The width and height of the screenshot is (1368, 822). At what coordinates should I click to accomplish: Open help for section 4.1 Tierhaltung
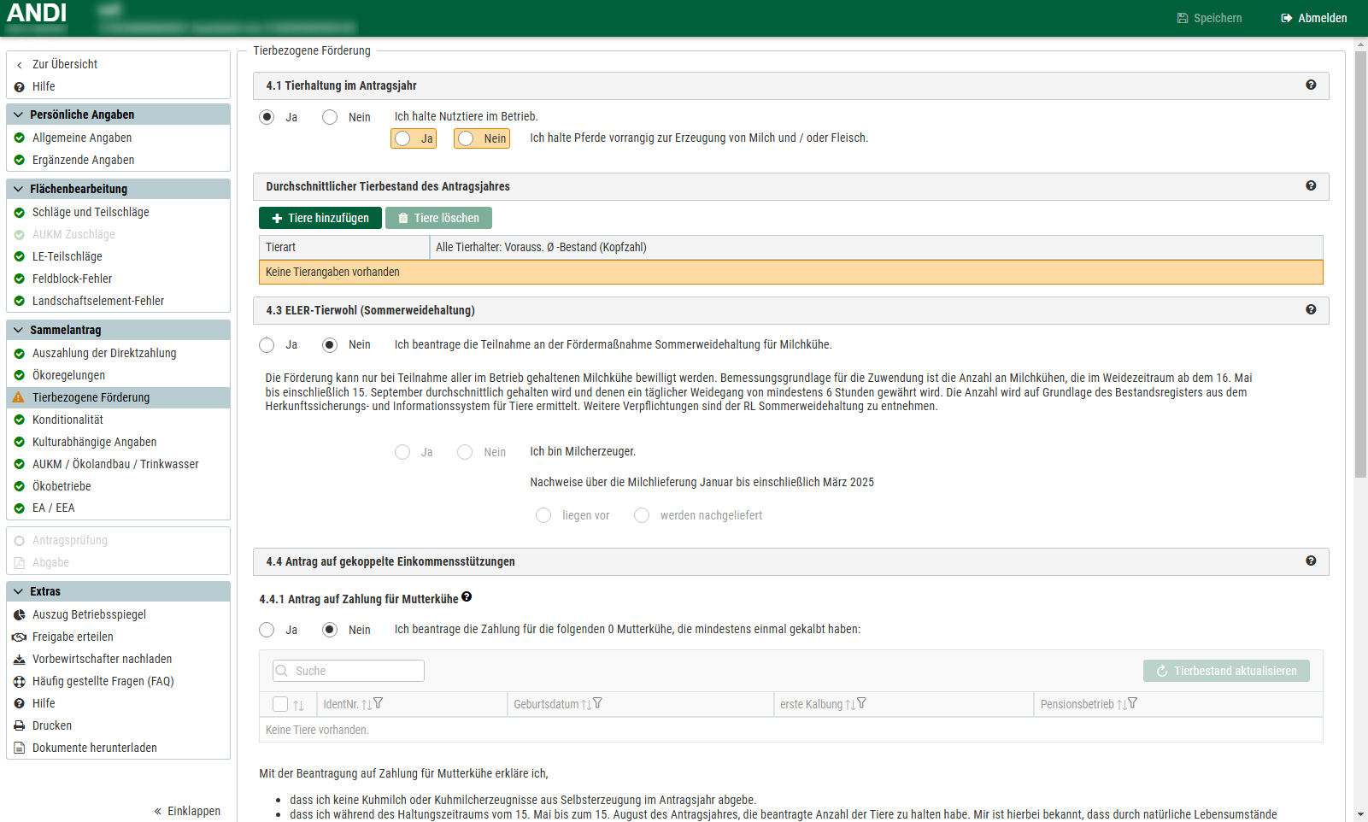tap(1311, 85)
